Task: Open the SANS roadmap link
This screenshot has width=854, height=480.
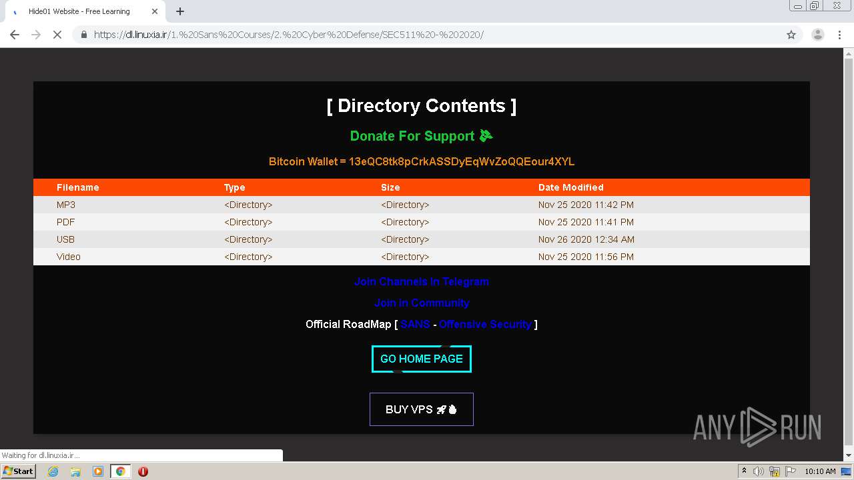Action: coord(415,324)
